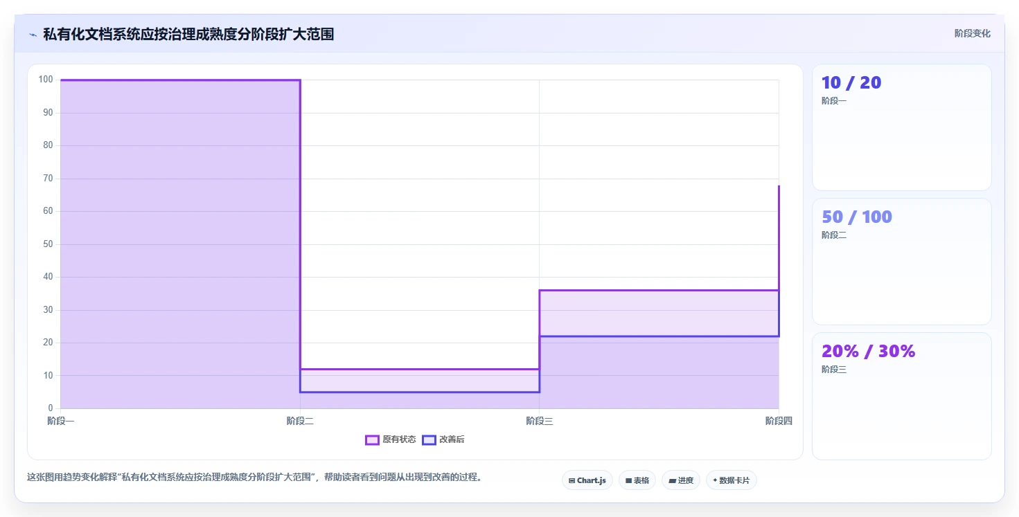Click the trend icon beside the title
Image resolution: width=1019 pixels, height=517 pixels.
(x=33, y=35)
